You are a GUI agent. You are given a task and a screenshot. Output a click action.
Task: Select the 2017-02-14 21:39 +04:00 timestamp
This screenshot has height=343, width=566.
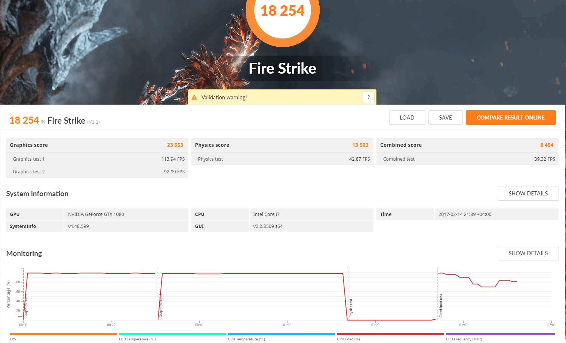click(x=465, y=214)
